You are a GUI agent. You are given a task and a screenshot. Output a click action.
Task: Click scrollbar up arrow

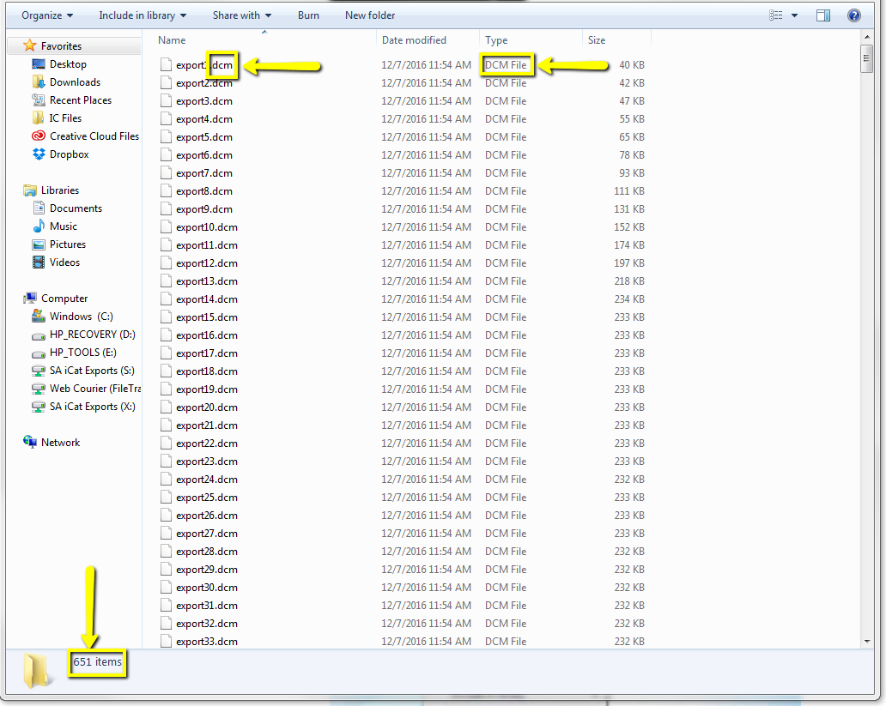pos(867,37)
